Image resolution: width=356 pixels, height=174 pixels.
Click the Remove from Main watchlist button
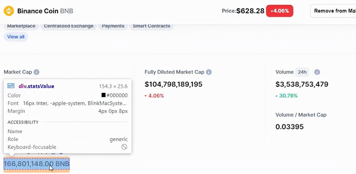(x=333, y=11)
